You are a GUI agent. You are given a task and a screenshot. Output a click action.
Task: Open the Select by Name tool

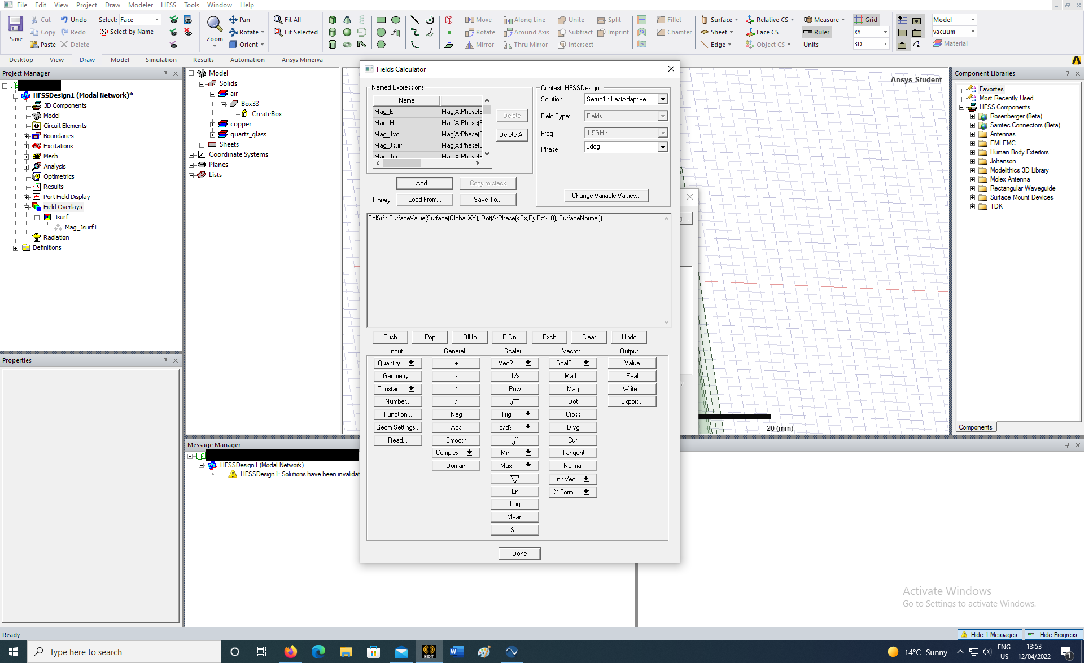(x=127, y=32)
